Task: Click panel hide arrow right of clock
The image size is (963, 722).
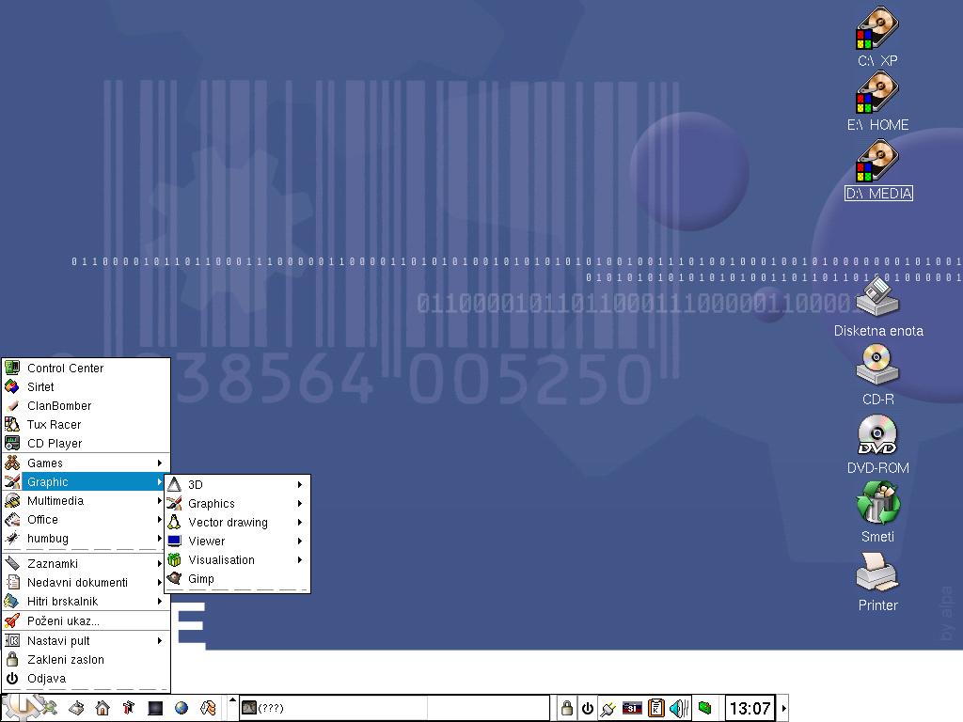Action: click(x=783, y=709)
